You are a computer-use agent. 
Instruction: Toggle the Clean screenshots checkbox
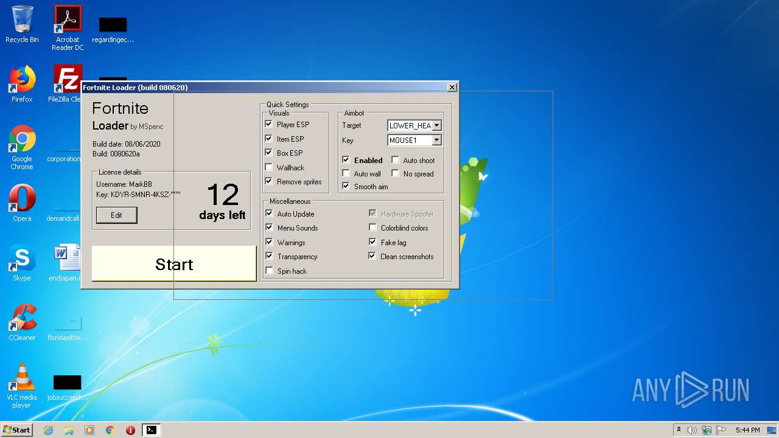(372, 256)
